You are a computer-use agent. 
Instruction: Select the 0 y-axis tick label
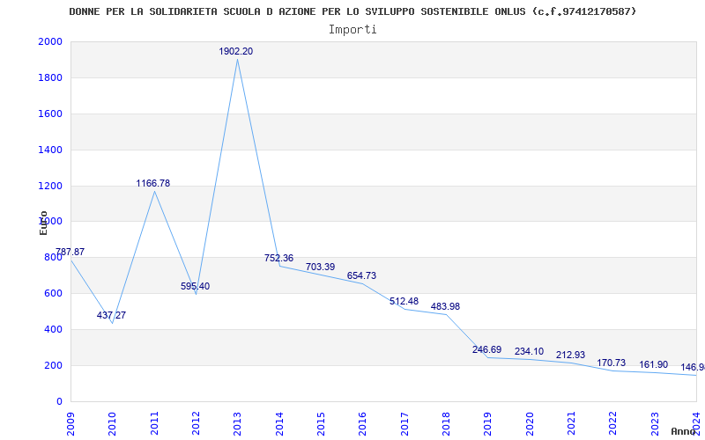59,401
